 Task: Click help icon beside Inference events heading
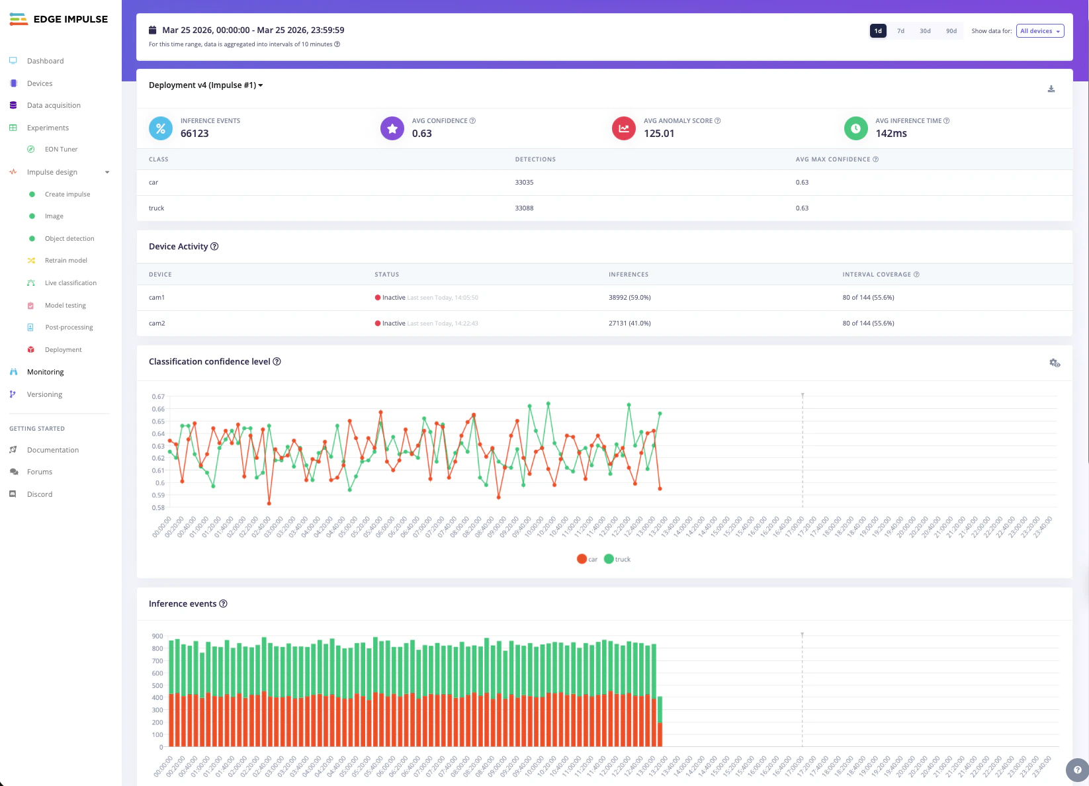point(223,604)
